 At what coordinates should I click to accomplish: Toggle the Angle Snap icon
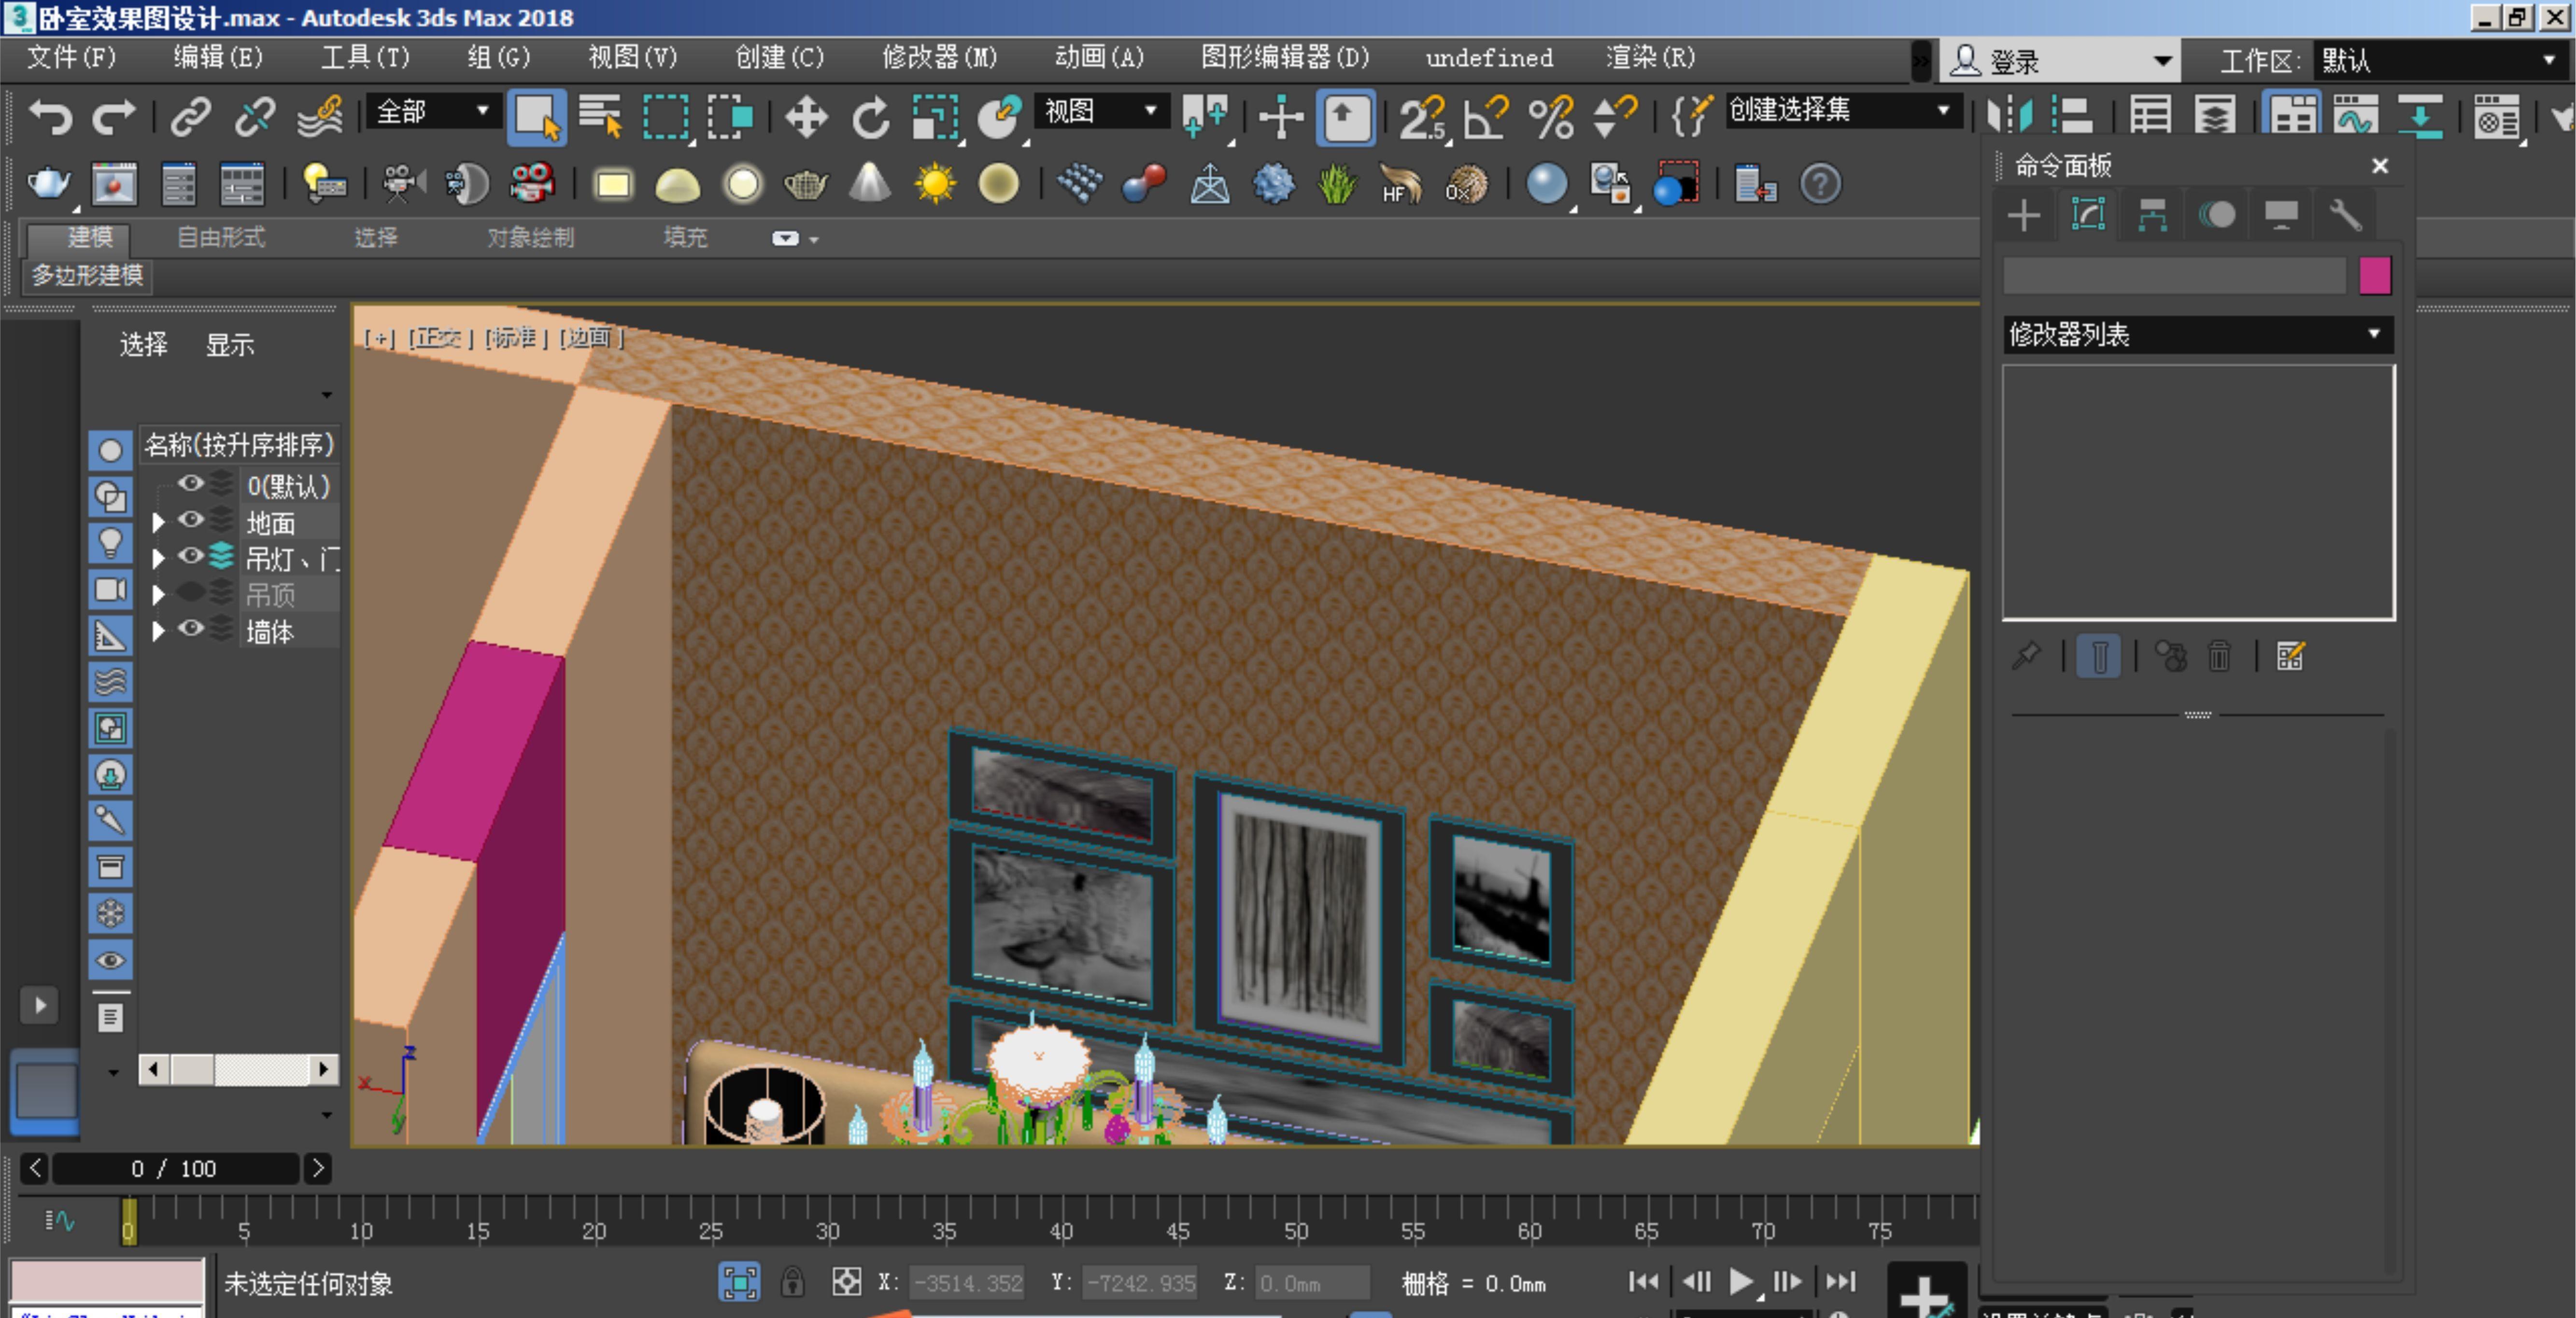pyautogui.click(x=1487, y=117)
